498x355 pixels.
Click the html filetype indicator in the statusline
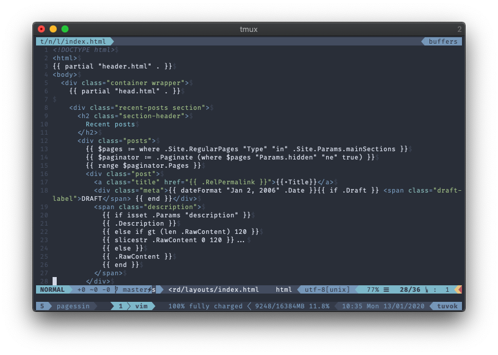click(284, 289)
